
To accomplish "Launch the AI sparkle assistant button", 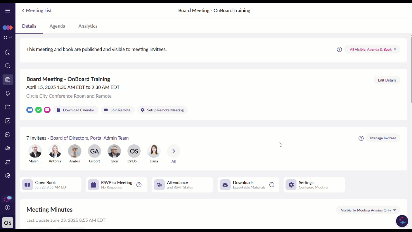I will [402, 221].
